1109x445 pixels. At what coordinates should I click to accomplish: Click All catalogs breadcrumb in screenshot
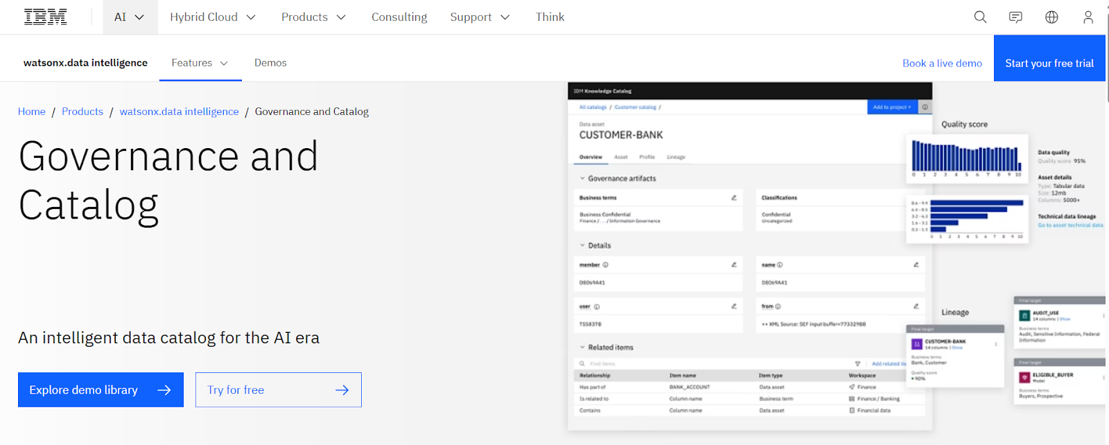(593, 107)
